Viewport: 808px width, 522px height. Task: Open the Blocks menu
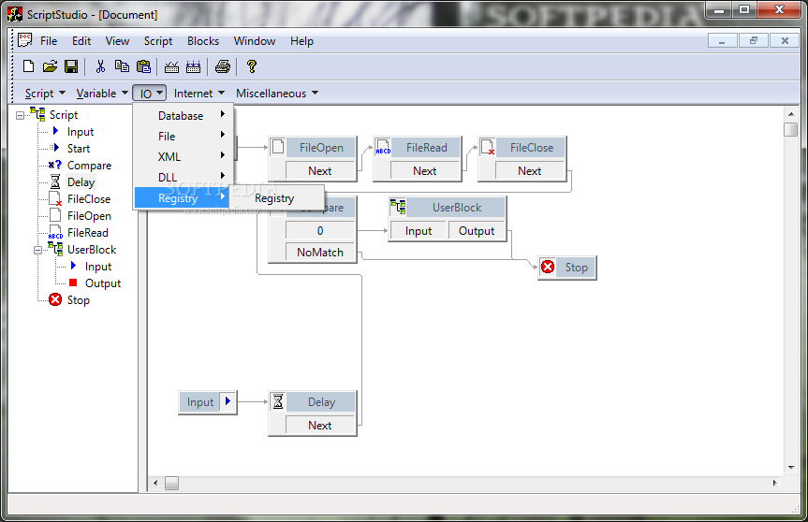pos(203,40)
